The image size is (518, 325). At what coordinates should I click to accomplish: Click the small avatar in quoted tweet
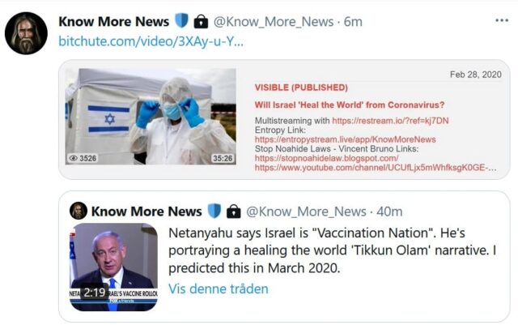(79, 211)
